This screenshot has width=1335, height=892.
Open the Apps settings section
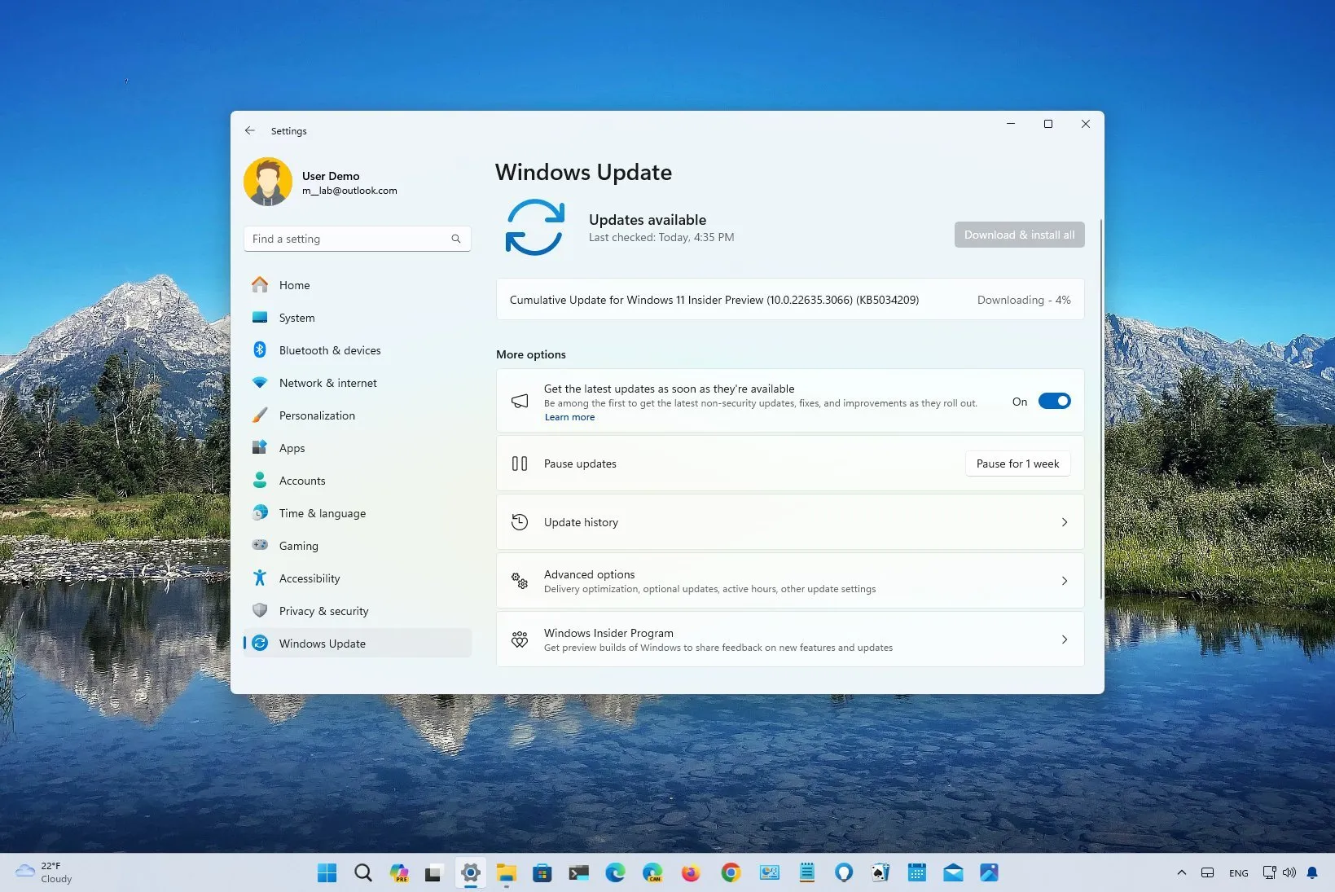tap(292, 448)
